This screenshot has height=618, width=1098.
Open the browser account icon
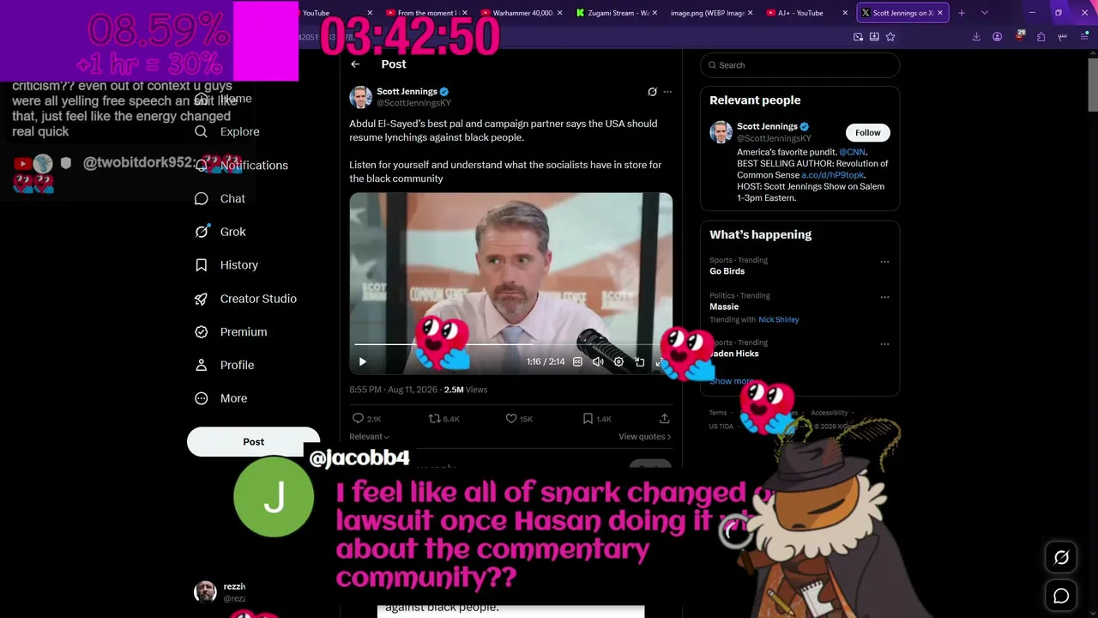pos(997,37)
